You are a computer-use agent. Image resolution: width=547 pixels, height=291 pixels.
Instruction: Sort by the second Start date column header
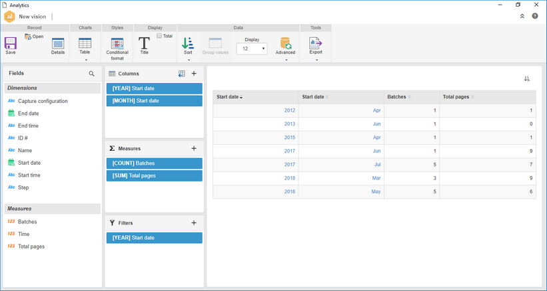pos(341,97)
